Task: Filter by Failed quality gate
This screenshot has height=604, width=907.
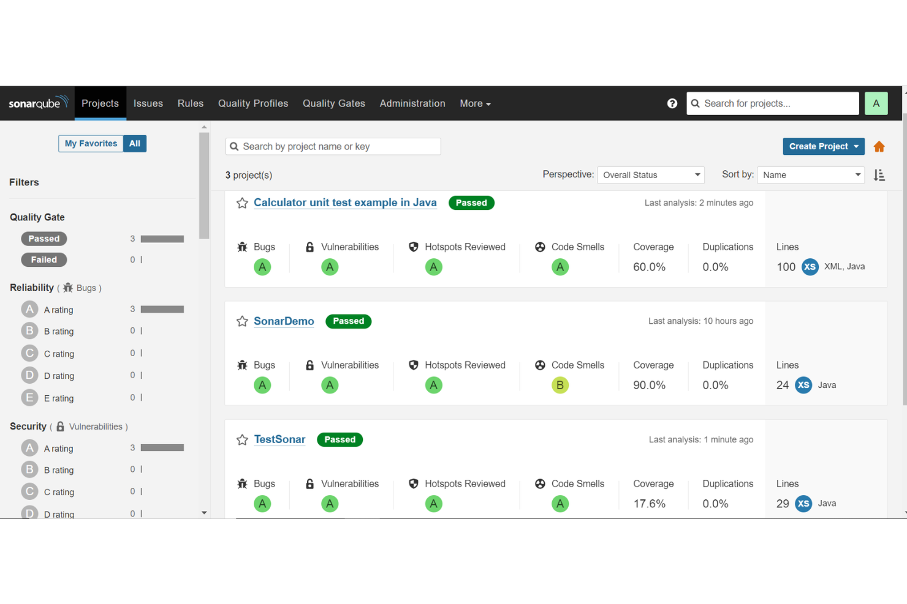Action: pyautogui.click(x=44, y=259)
